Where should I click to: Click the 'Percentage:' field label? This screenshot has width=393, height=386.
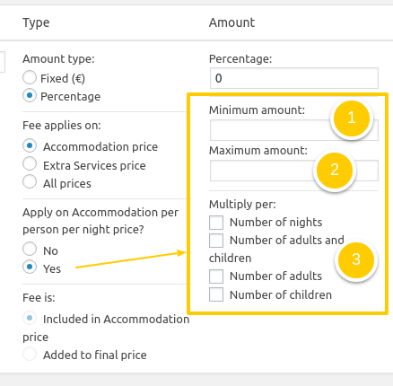pos(240,59)
